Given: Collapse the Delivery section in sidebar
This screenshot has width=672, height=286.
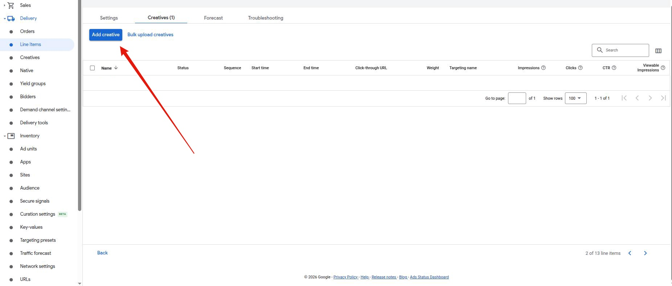Looking at the screenshot, I should point(5,18).
